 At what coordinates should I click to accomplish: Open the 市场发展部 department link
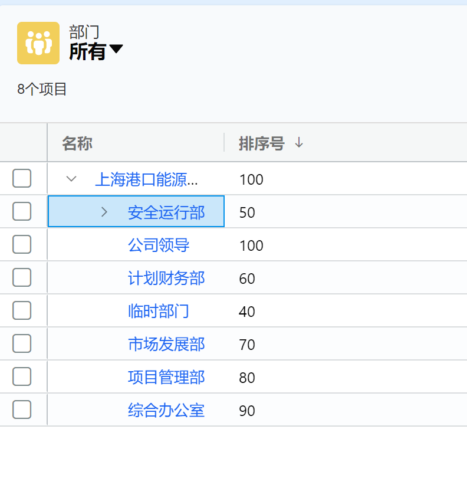[166, 344]
